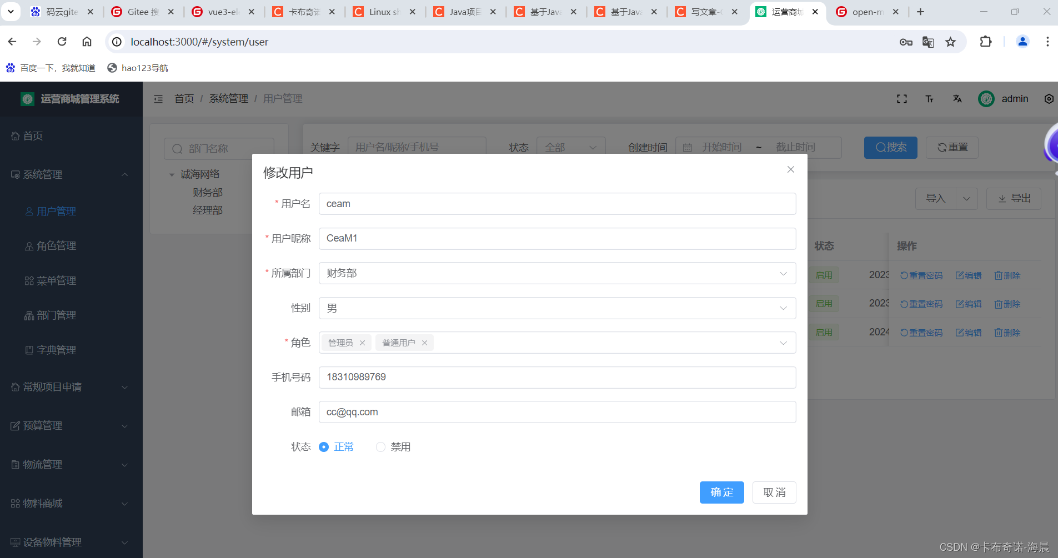Open the font size (Tt) setting icon

(929, 98)
